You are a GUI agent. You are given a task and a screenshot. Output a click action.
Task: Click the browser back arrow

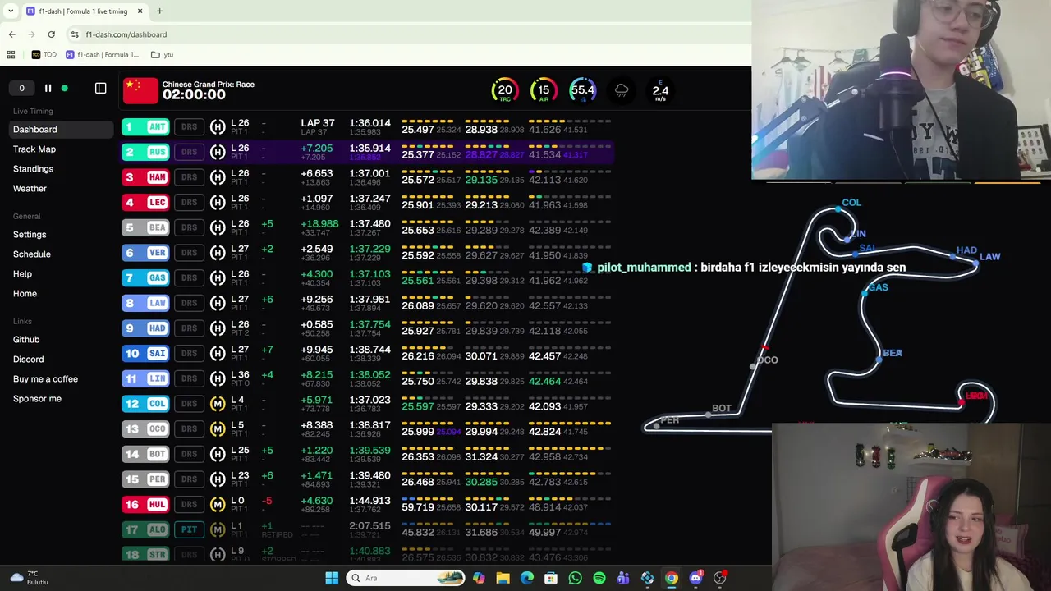click(11, 34)
